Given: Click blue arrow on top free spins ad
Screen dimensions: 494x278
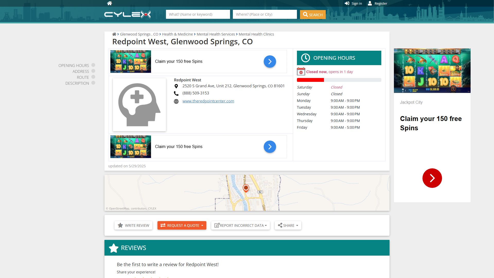Looking at the screenshot, I should pos(270,62).
